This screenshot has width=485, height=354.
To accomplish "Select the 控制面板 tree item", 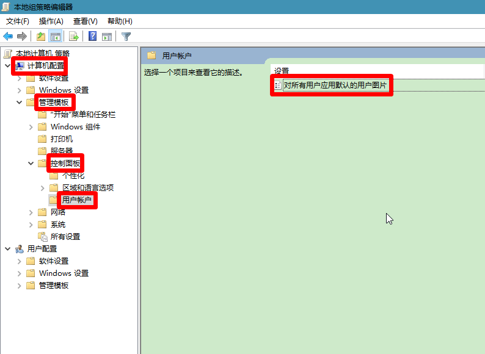I will (x=65, y=163).
